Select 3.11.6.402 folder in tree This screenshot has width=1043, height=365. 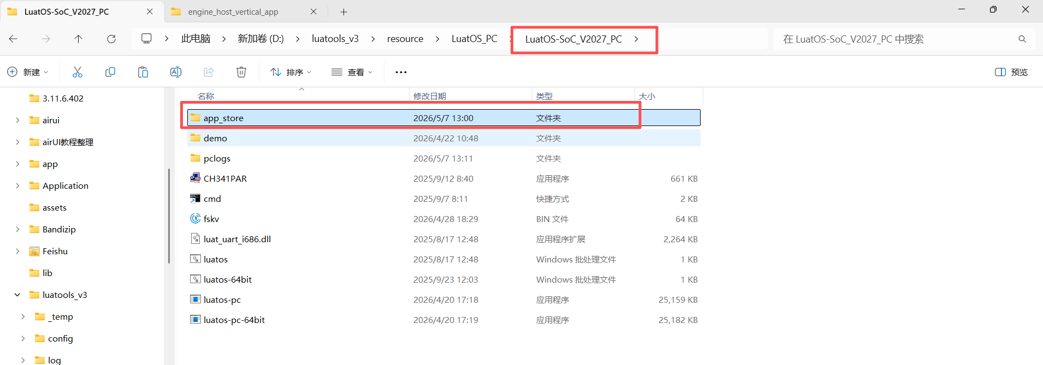tap(63, 98)
